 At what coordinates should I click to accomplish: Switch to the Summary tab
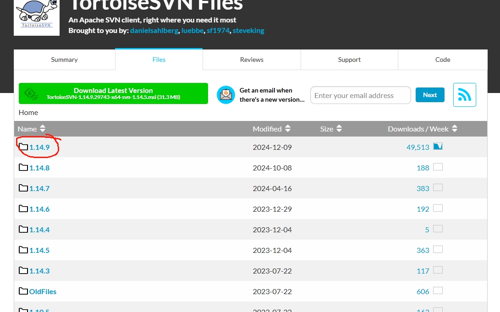[x=64, y=60]
